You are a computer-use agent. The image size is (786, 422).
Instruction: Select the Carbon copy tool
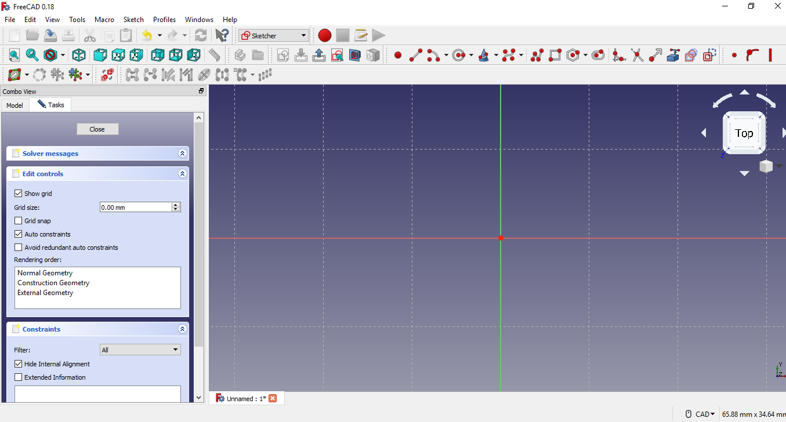691,55
